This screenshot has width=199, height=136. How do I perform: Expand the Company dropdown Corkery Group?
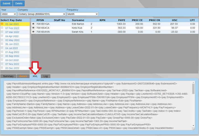(x=41, y=14)
